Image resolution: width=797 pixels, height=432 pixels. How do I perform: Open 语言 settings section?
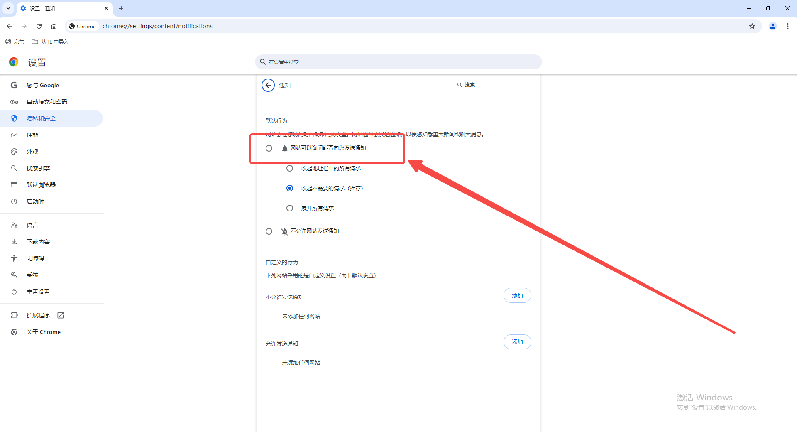pyautogui.click(x=52, y=225)
